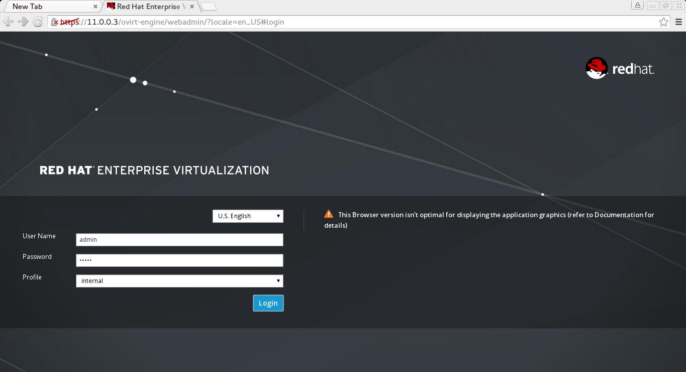Viewport: 686px width, 372px height.
Task: Focus the Password input field
Action: pyautogui.click(x=179, y=260)
